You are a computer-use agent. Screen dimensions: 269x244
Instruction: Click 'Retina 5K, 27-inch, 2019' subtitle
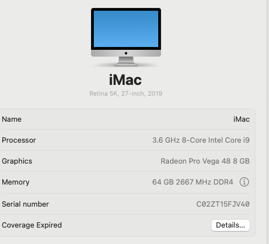click(x=125, y=93)
